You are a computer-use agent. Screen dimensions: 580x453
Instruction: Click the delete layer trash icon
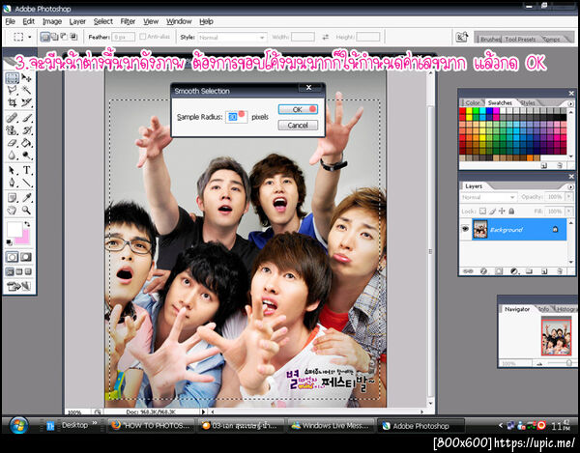[560, 271]
